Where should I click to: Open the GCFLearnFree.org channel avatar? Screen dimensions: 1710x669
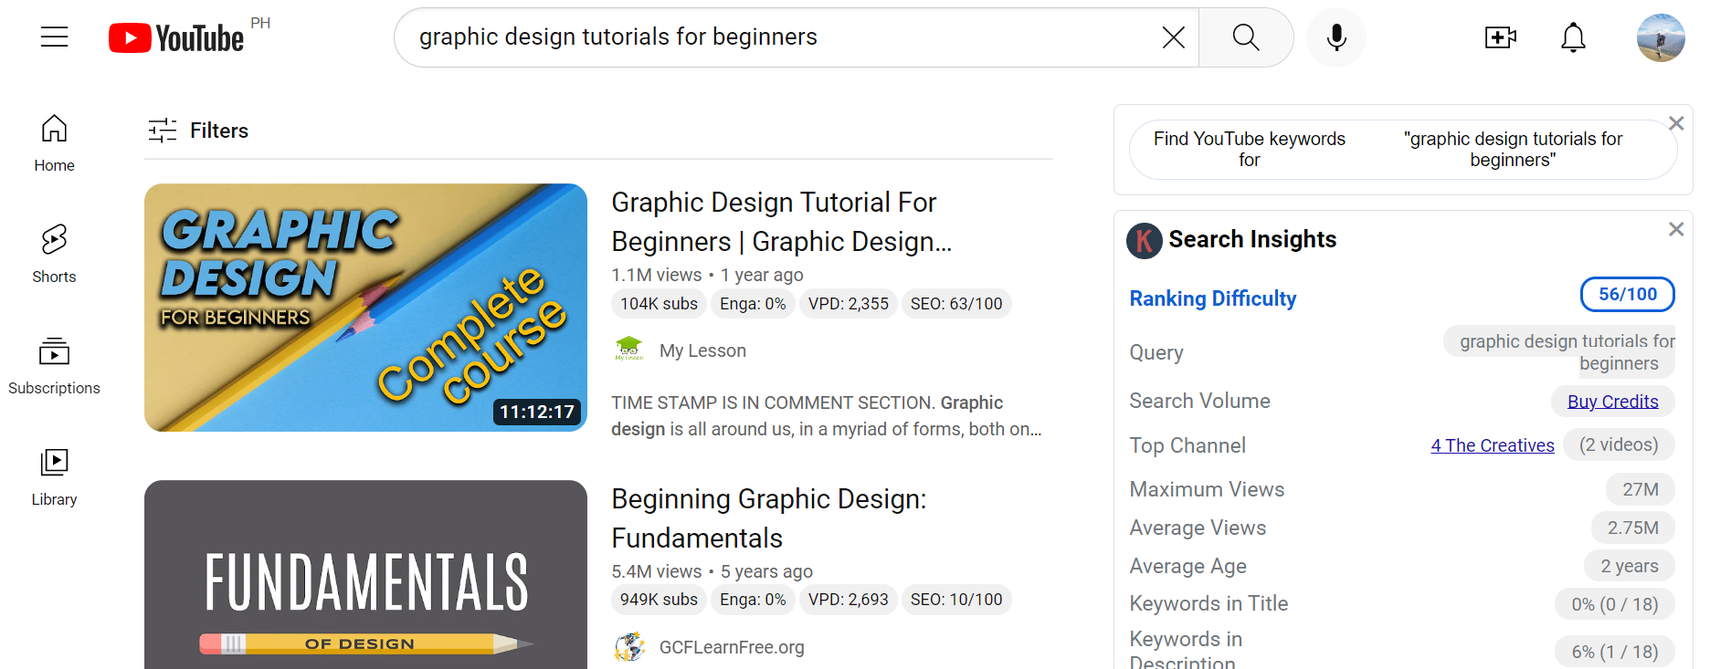628,647
